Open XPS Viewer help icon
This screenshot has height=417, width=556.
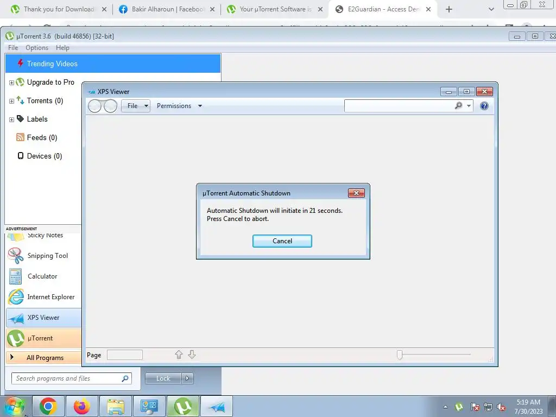click(484, 106)
